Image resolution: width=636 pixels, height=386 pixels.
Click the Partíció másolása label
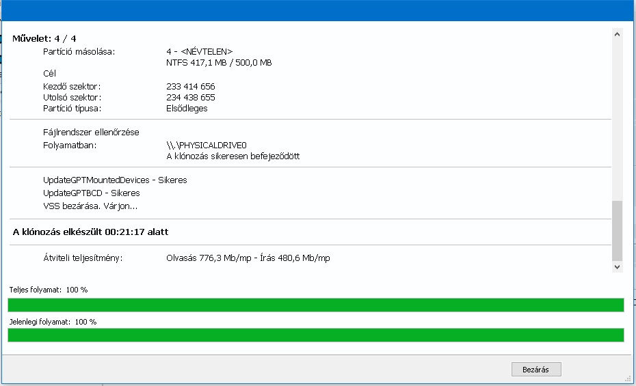click(x=79, y=51)
